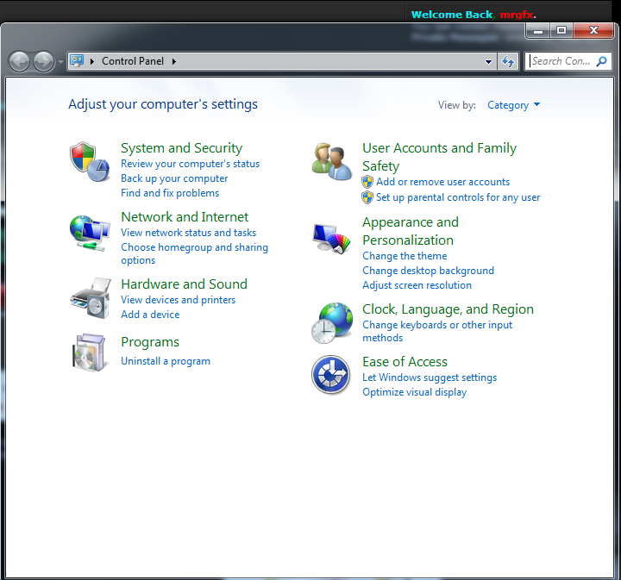The image size is (621, 580).
Task: Click Set up parental controls for any user
Action: point(458,197)
